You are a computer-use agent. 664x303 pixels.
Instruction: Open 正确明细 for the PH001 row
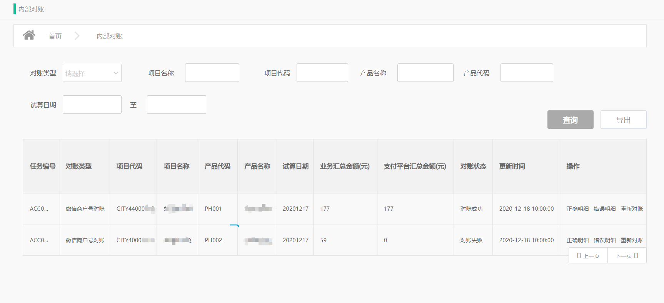coord(578,209)
